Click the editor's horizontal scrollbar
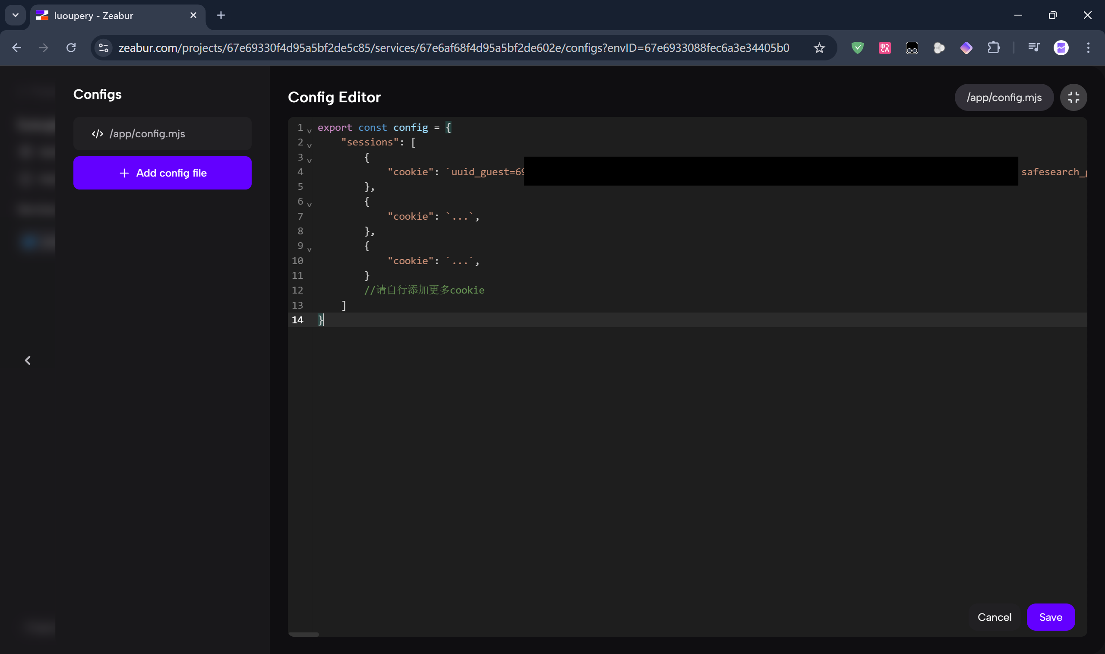The width and height of the screenshot is (1105, 654). click(x=303, y=634)
